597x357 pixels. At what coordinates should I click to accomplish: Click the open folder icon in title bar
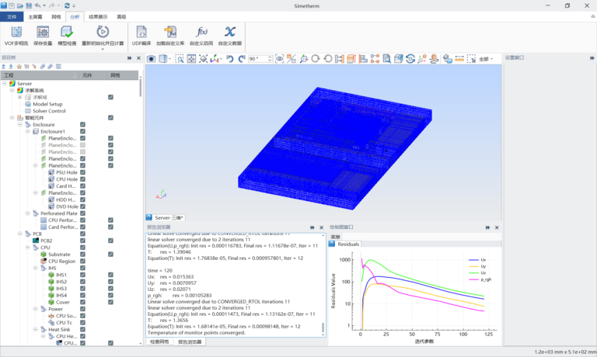(x=19, y=5)
